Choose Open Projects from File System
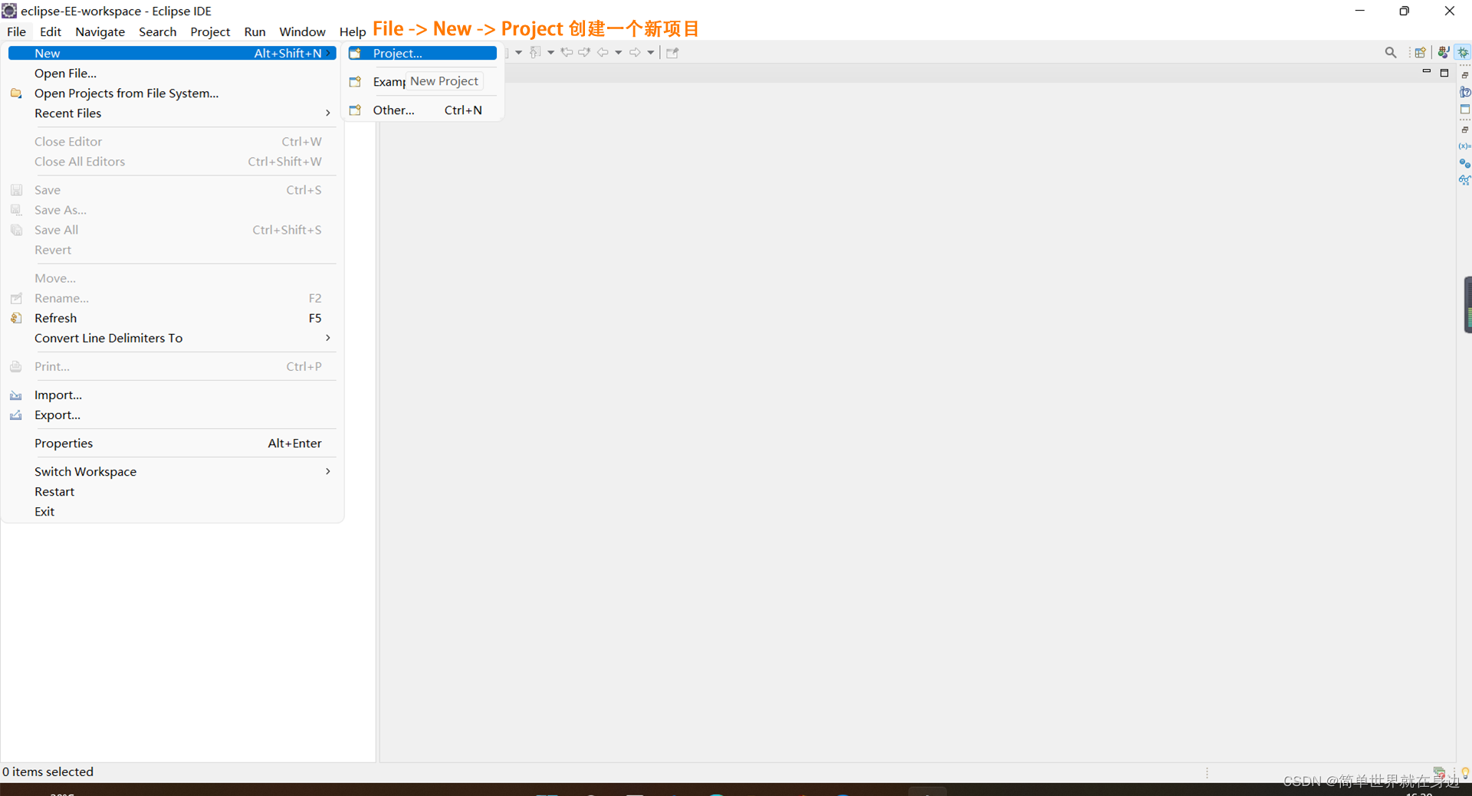 point(127,93)
